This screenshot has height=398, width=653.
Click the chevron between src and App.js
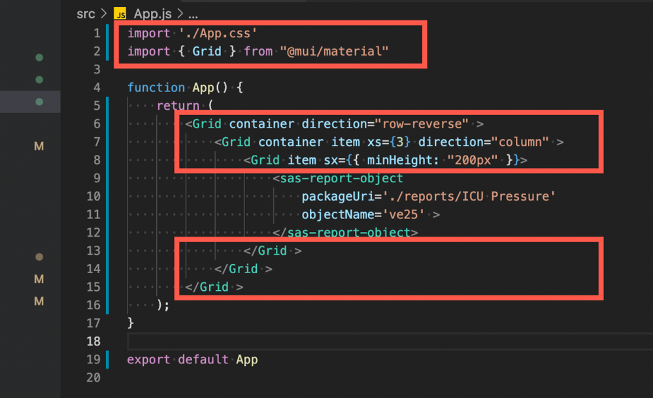(105, 14)
